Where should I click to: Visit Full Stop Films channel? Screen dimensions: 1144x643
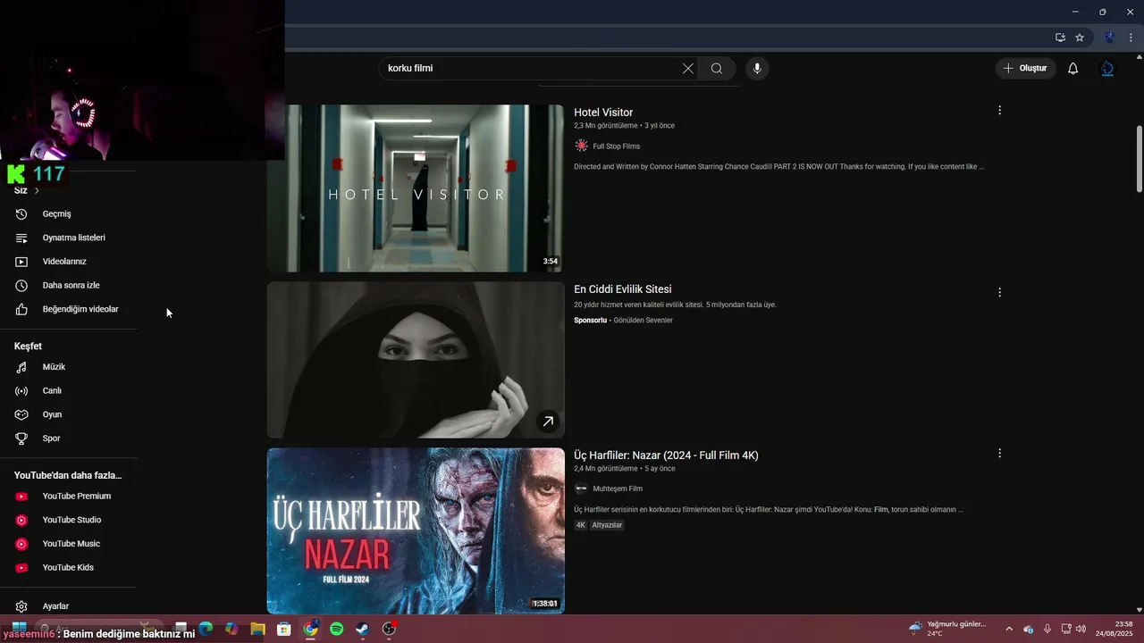[616, 146]
